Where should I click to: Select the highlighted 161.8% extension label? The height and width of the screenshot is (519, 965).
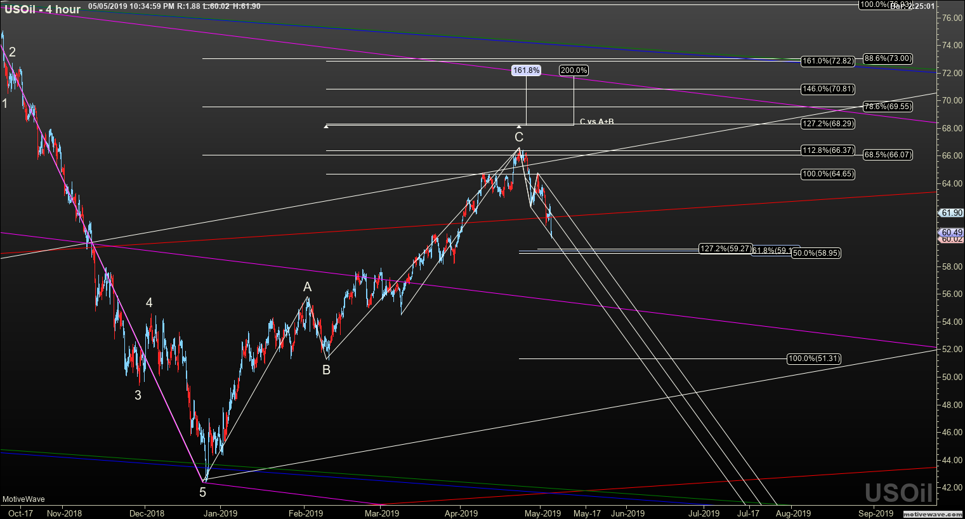tap(526, 70)
